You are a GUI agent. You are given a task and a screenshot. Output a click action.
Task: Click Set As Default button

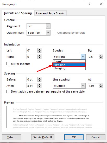tap(43, 137)
